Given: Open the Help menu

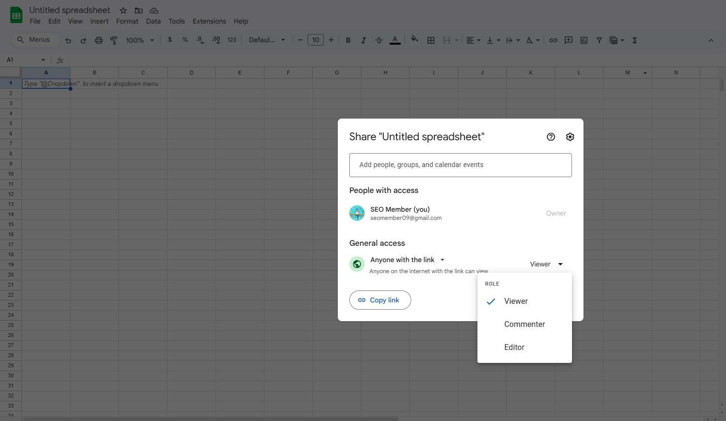Looking at the screenshot, I should pos(241,21).
